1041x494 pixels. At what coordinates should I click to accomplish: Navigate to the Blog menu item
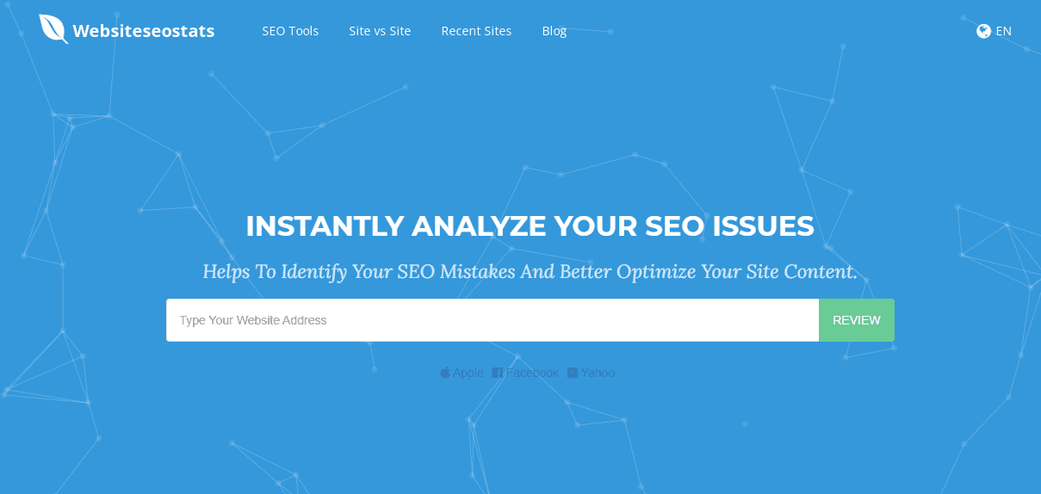(555, 31)
